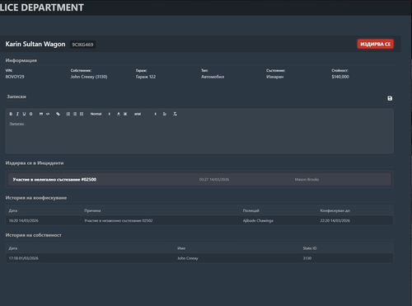Image resolution: width=412 pixels, height=306 pixels.
Task: Open the arial font dropdown
Action: (x=145, y=114)
